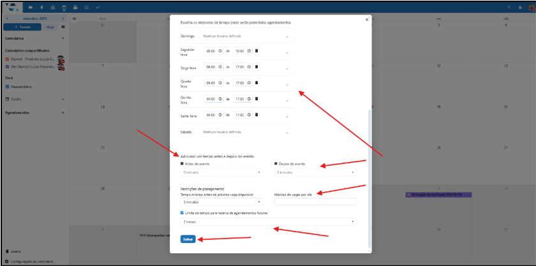Open clock picker for Terça-feira start time

pos(221,66)
